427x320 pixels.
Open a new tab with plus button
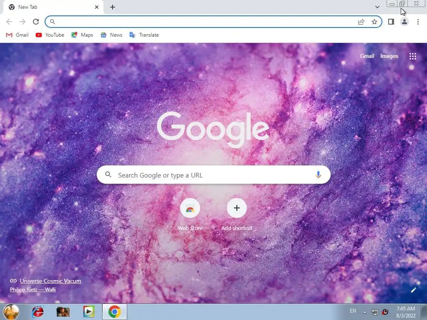tap(113, 7)
